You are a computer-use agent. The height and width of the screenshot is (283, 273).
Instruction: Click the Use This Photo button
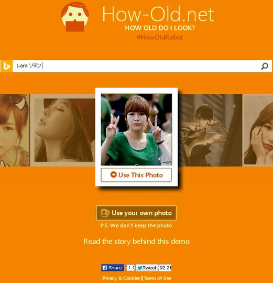(136, 175)
